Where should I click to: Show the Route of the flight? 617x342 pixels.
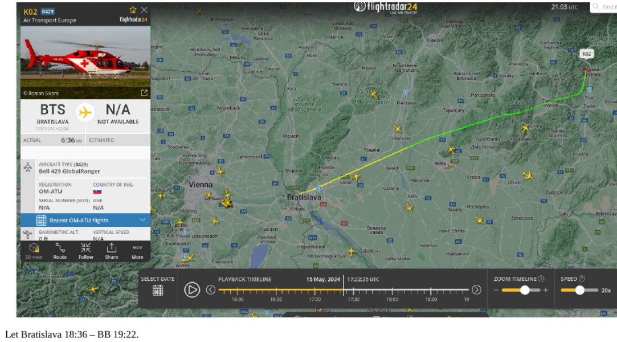[x=60, y=251]
